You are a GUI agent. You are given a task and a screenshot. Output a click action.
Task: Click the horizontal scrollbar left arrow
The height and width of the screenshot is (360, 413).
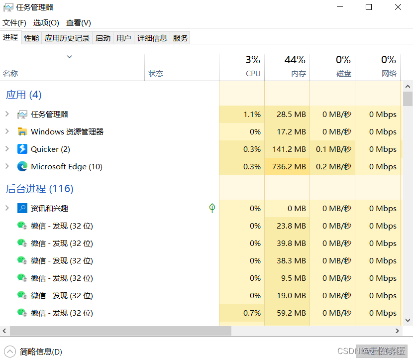coord(4,331)
